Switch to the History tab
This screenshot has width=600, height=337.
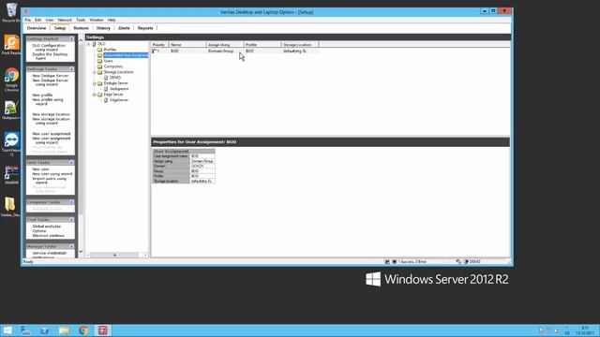click(103, 28)
